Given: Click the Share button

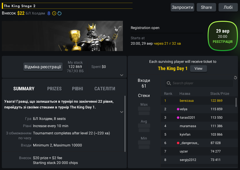Looking at the screenshot, I should click(x=206, y=7).
